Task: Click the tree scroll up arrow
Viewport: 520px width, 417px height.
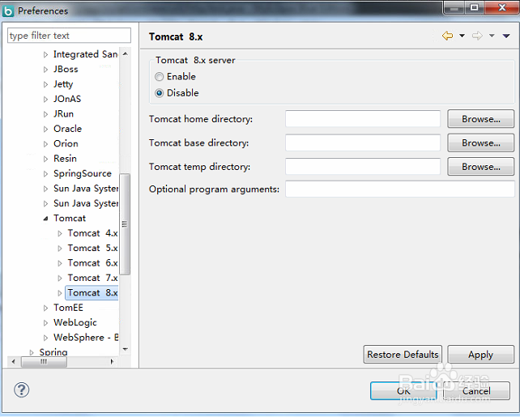Action: [125, 53]
